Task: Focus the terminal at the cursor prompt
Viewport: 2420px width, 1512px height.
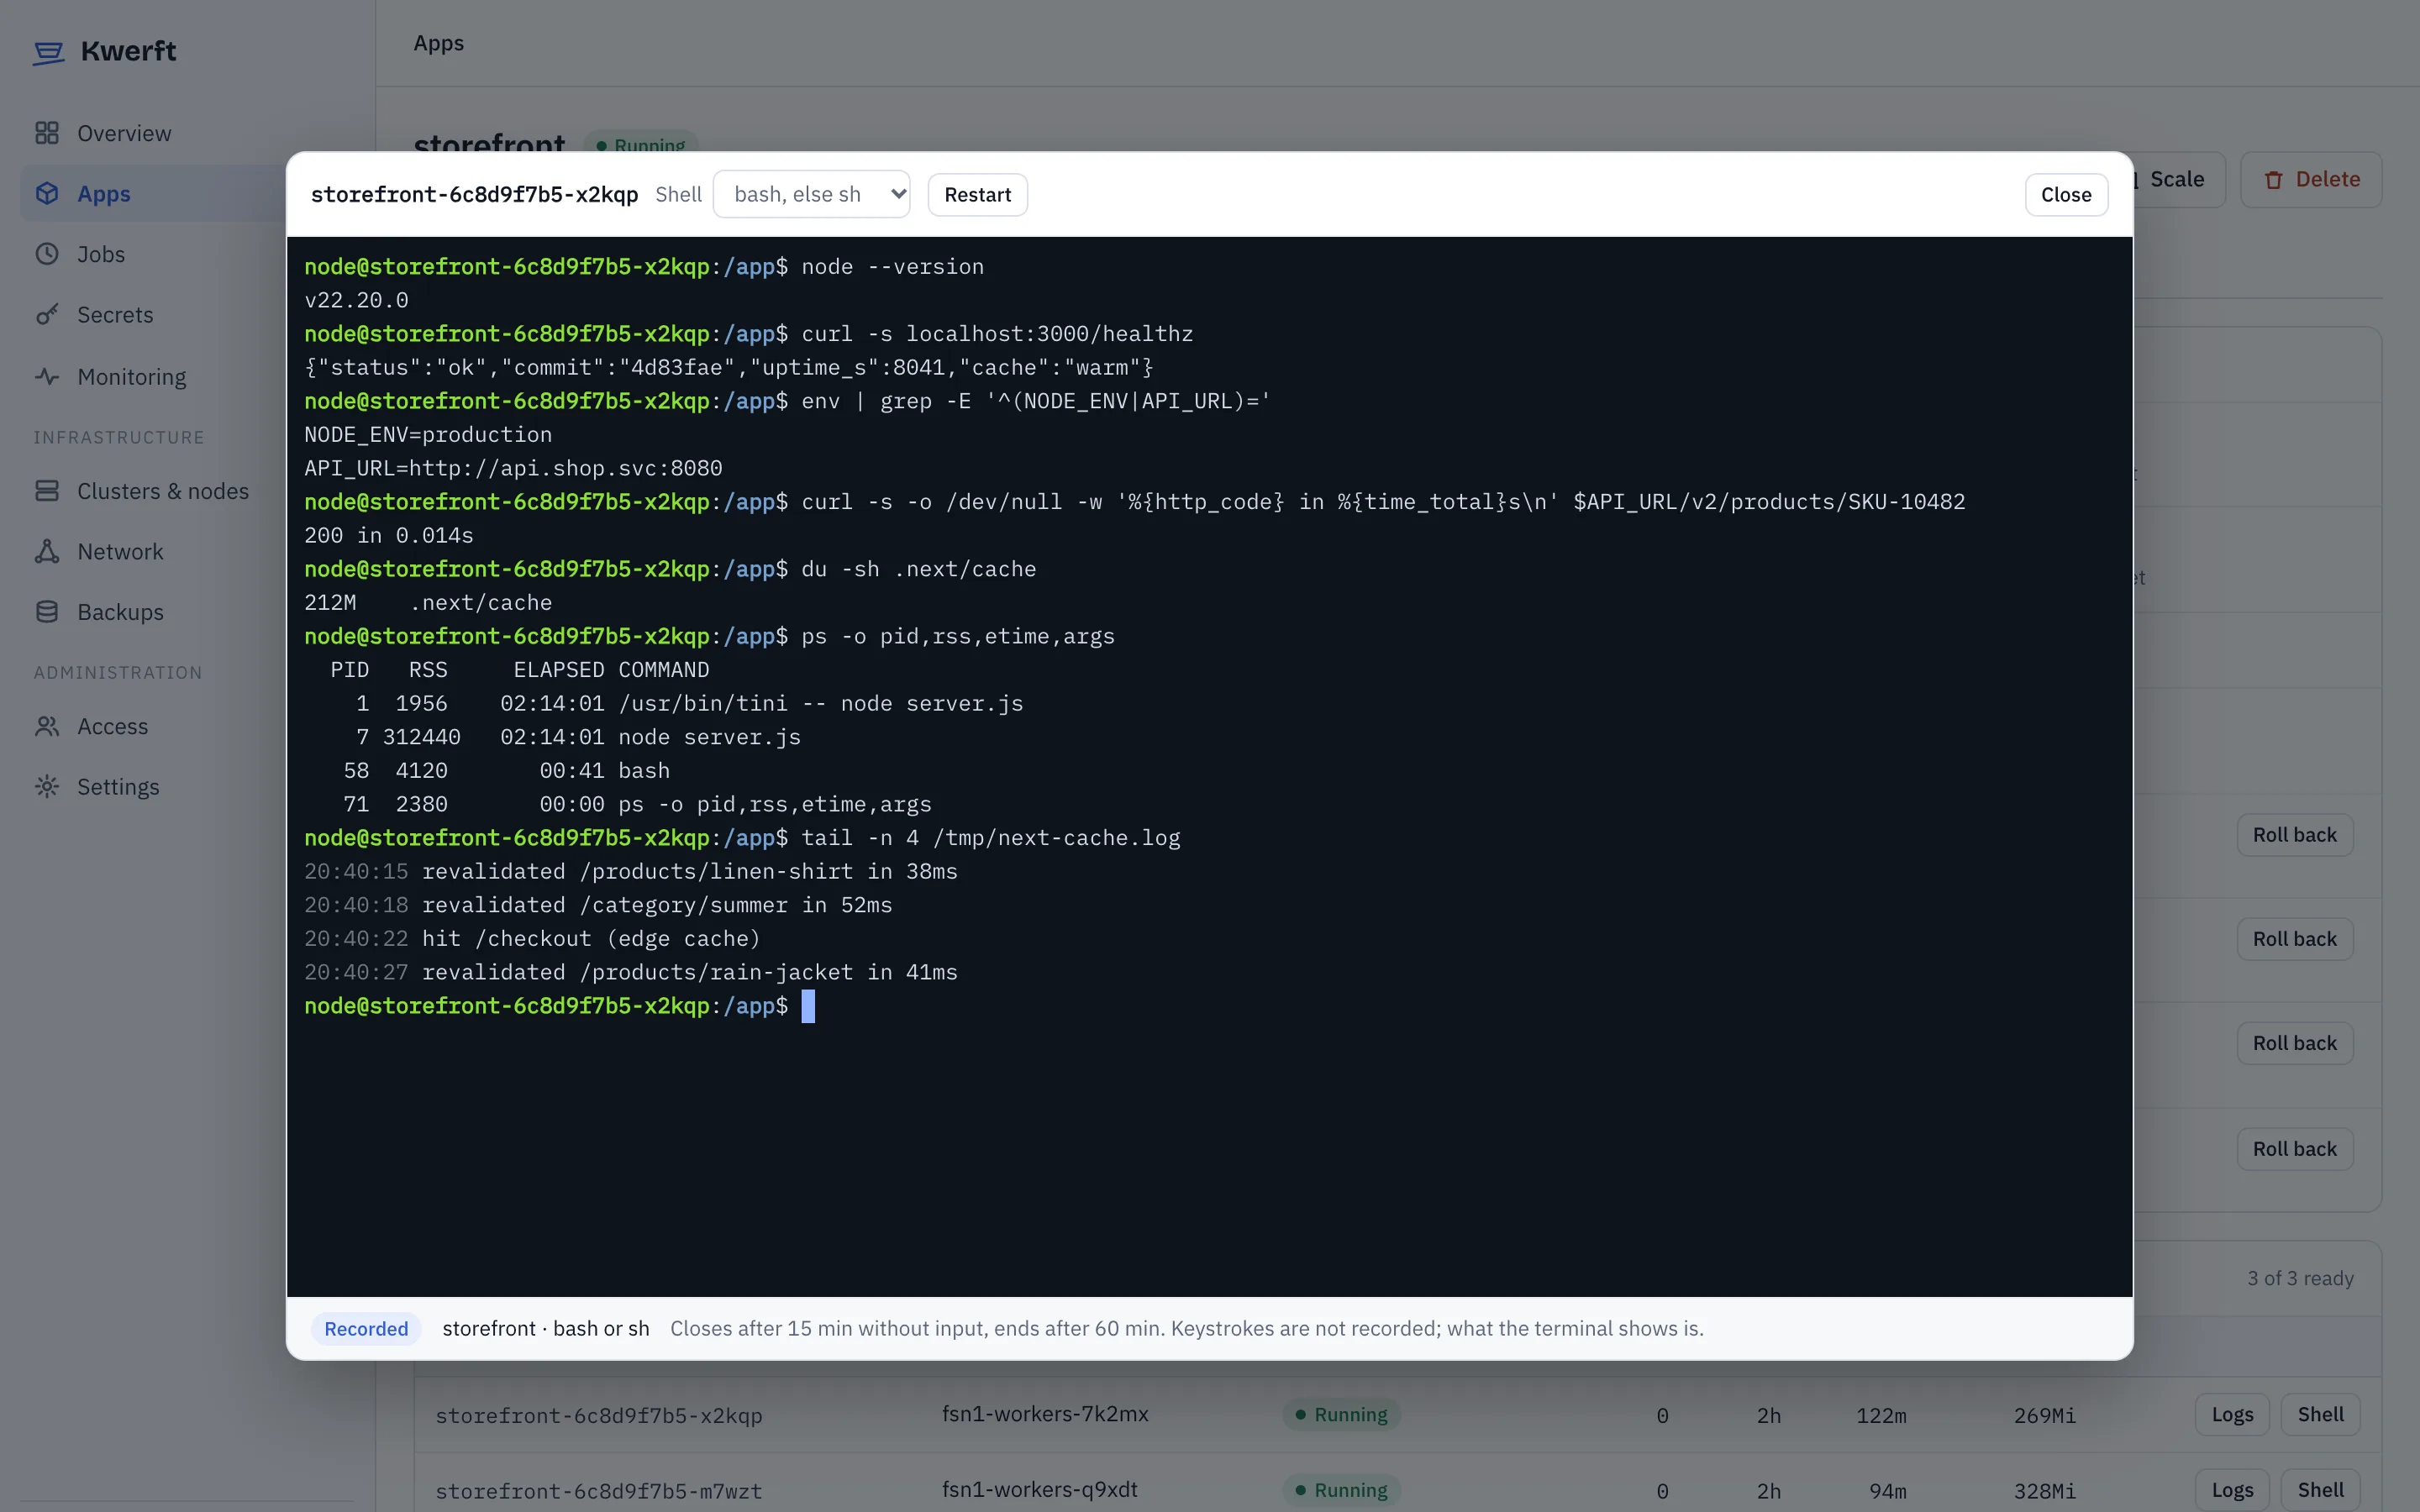Action: click(808, 1006)
